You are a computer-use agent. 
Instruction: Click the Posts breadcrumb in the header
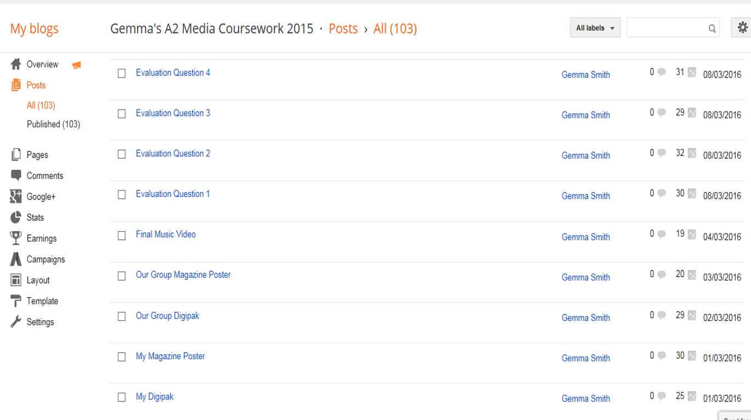pyautogui.click(x=343, y=28)
